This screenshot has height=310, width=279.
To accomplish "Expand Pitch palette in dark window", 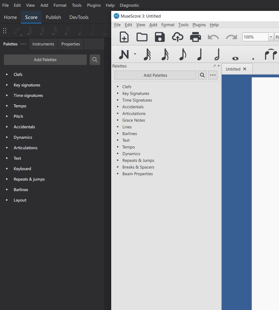I will 7,116.
